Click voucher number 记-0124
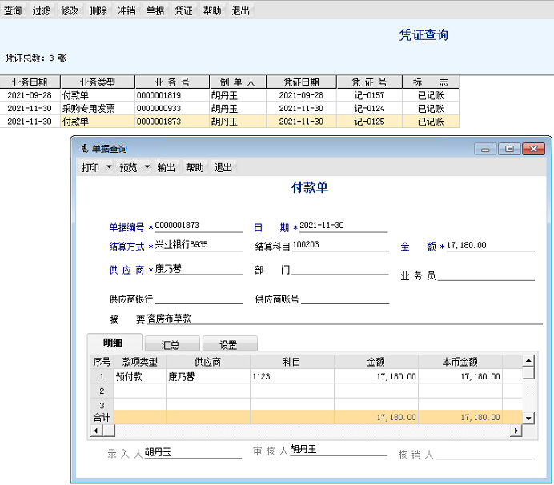Viewport: 554px width, 485px height. [369, 109]
